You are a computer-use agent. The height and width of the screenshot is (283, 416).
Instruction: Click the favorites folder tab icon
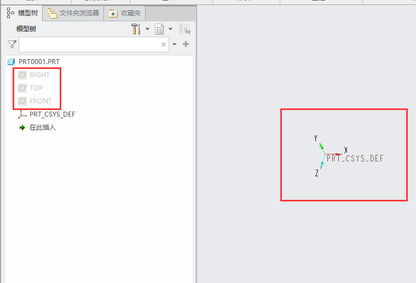(x=113, y=14)
